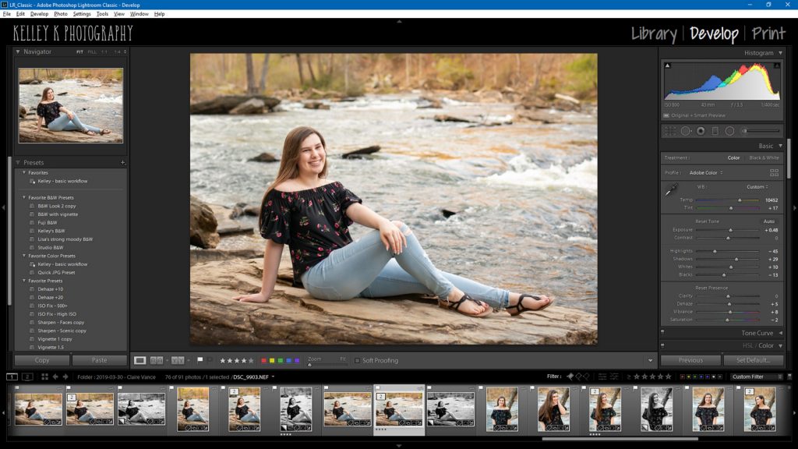Viewport: 798px width, 449px height.
Task: Click the Before/After YY view icon
Action: click(178, 360)
